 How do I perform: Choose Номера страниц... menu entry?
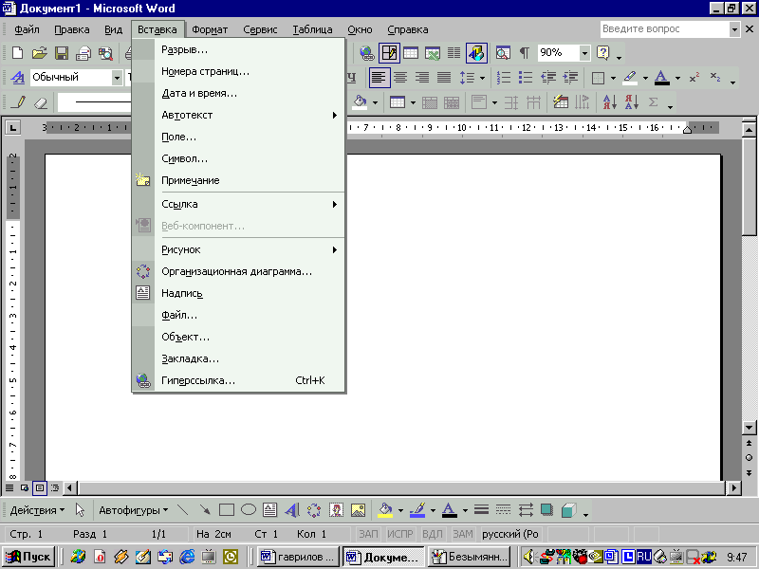pos(239,71)
